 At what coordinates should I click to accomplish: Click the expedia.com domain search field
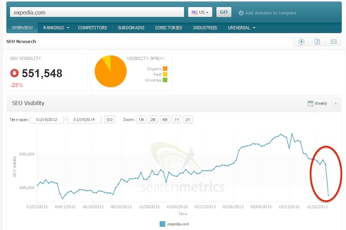(96, 11)
